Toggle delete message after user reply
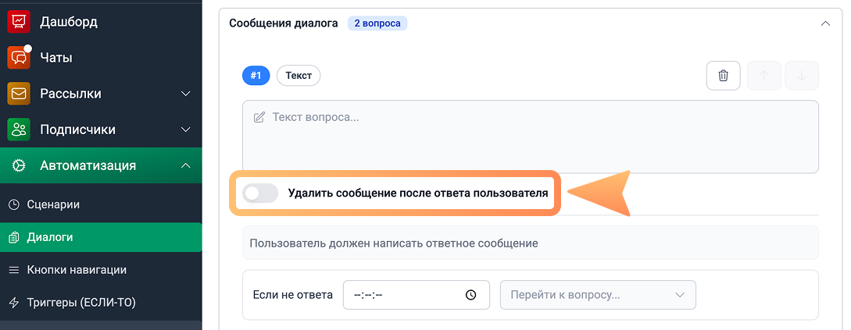The image size is (851, 330). 260,193
